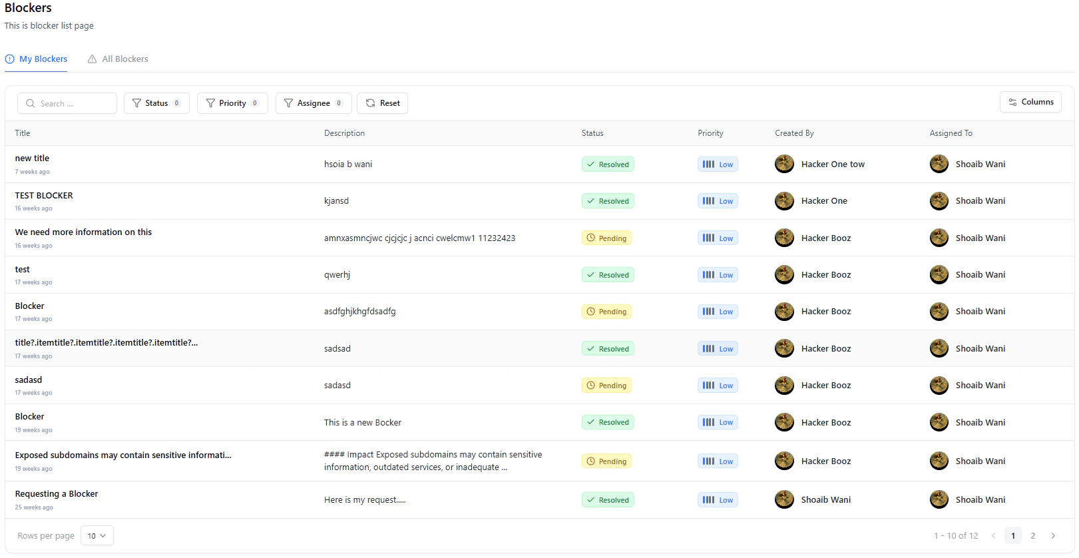The image size is (1079, 558).
Task: Open the 'sadasd' blocker title
Action: [x=29, y=380]
